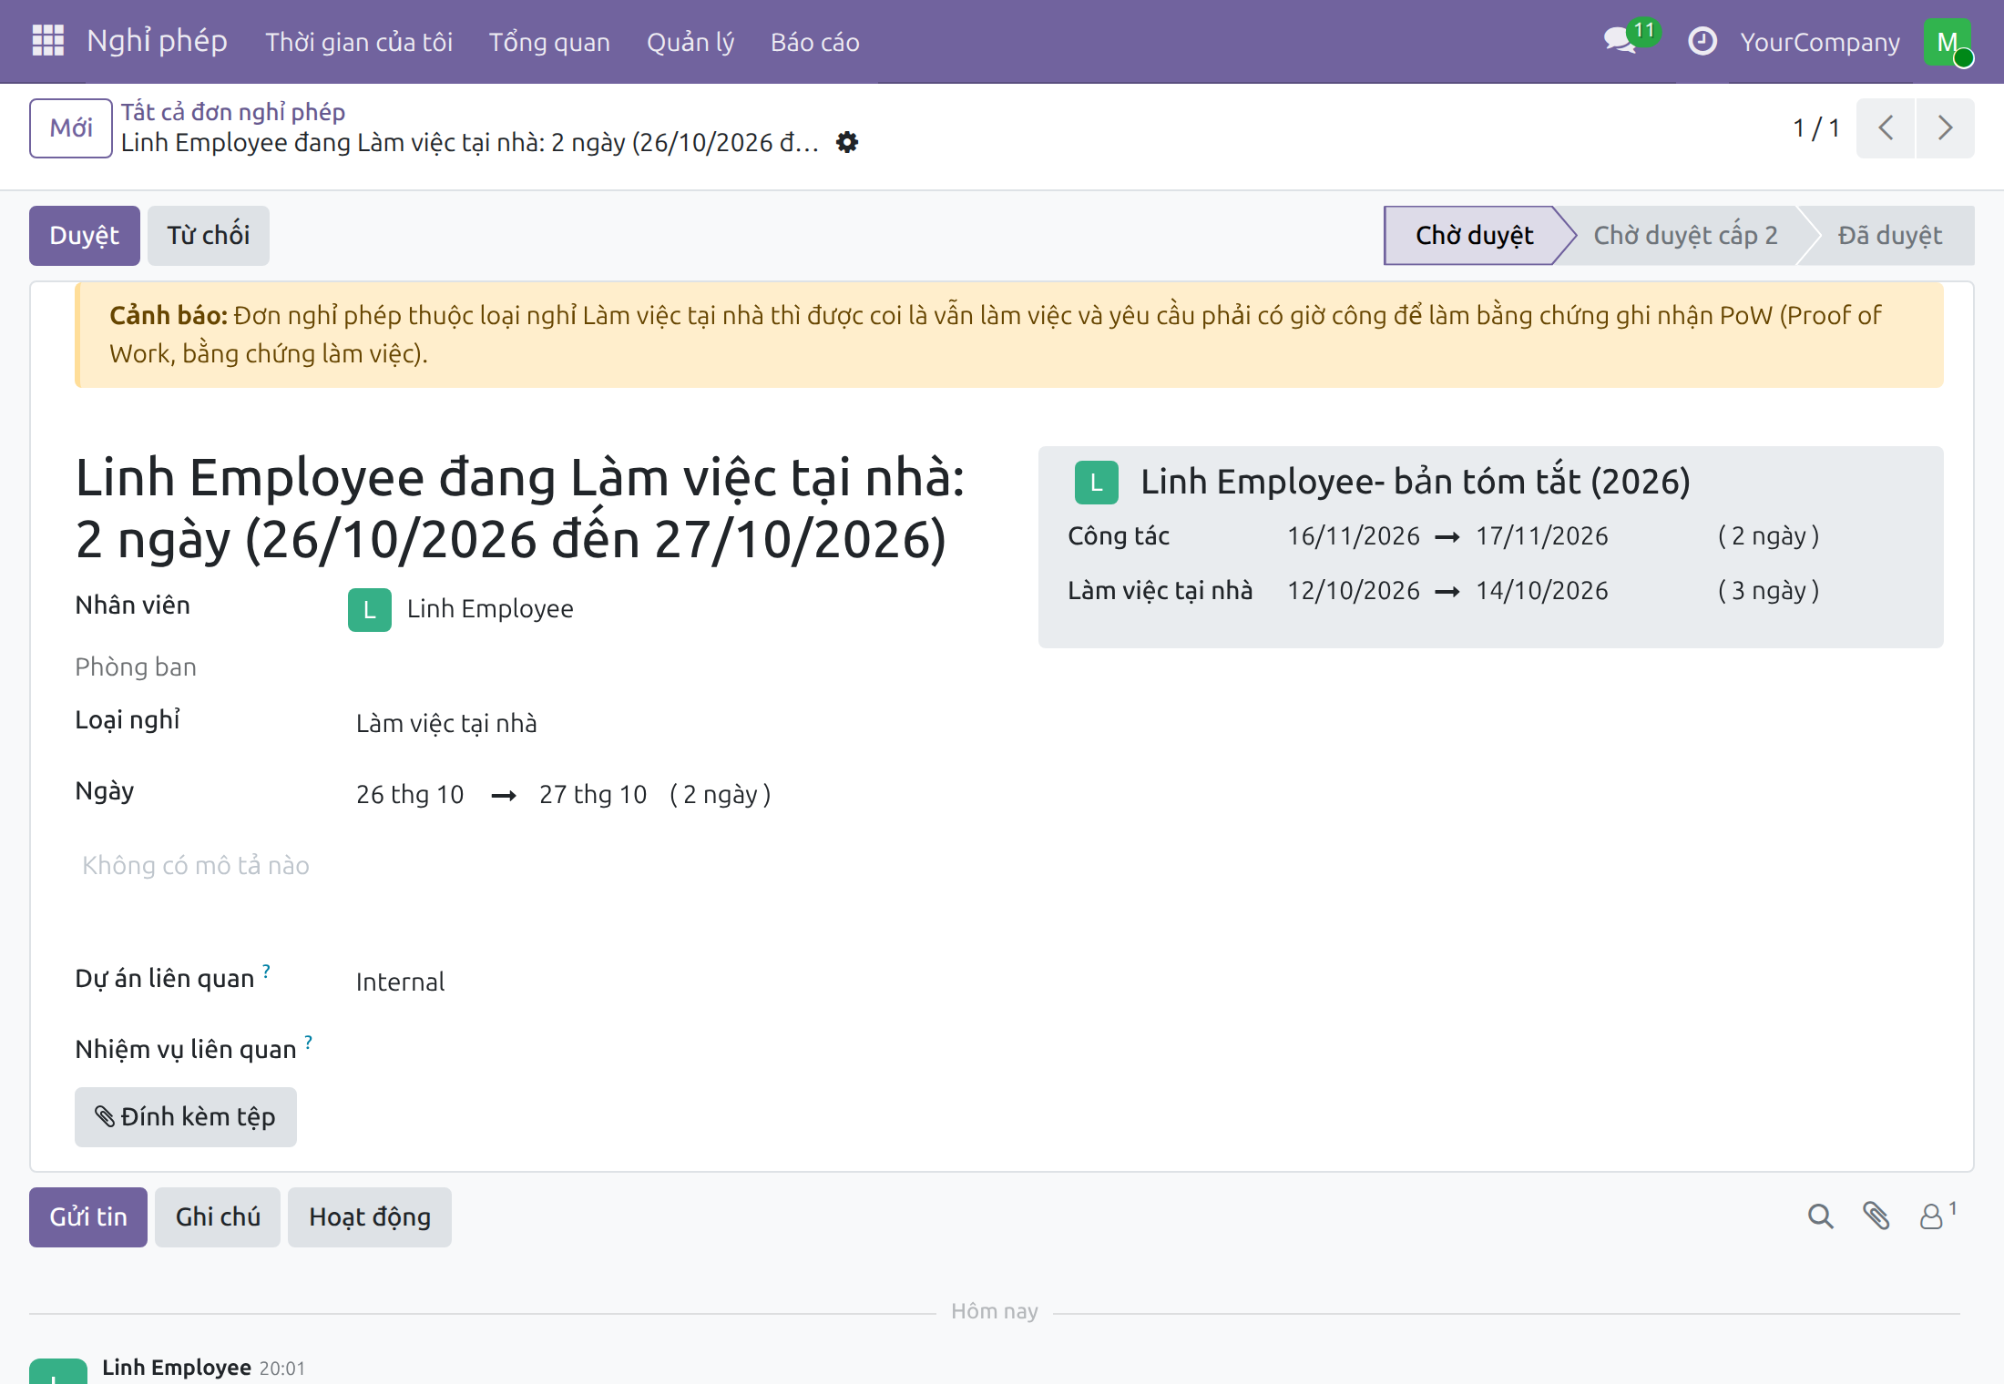Click summary date 16/11/2026

click(1354, 536)
